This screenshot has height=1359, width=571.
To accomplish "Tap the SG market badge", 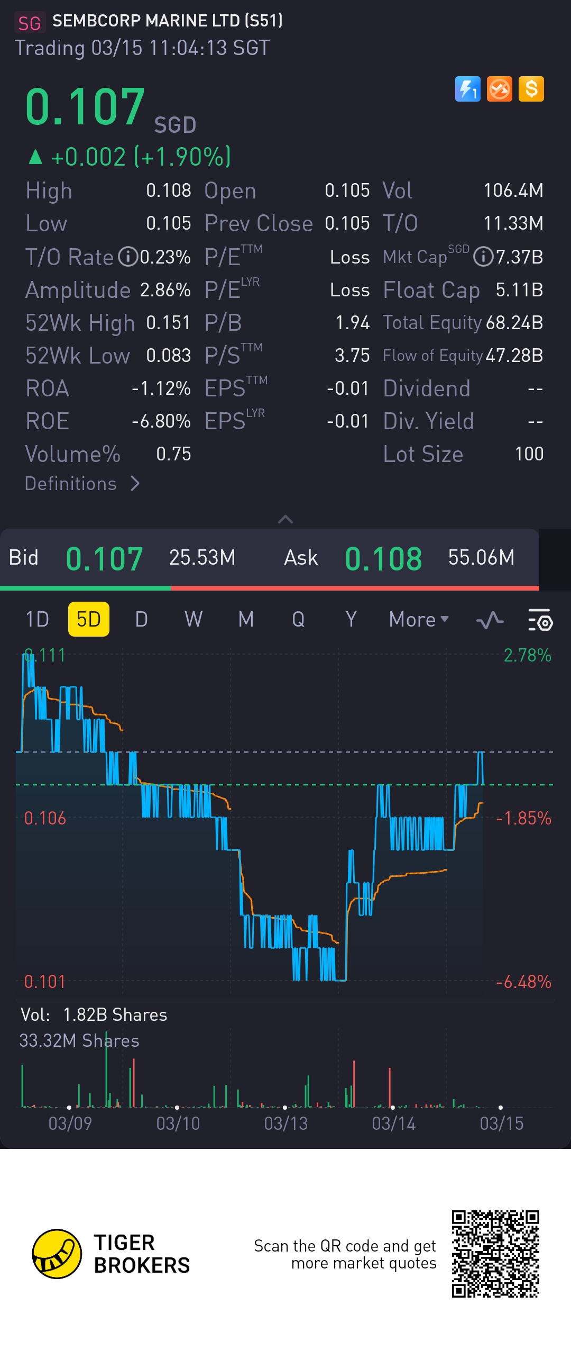I will [x=29, y=23].
